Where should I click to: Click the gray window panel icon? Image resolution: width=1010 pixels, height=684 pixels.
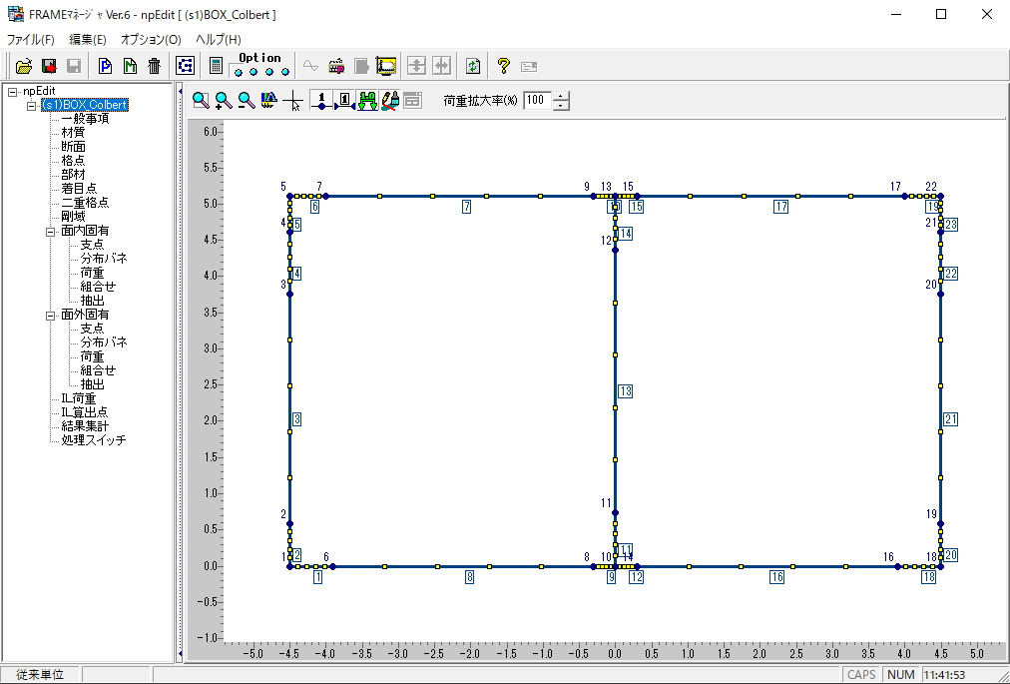[413, 100]
